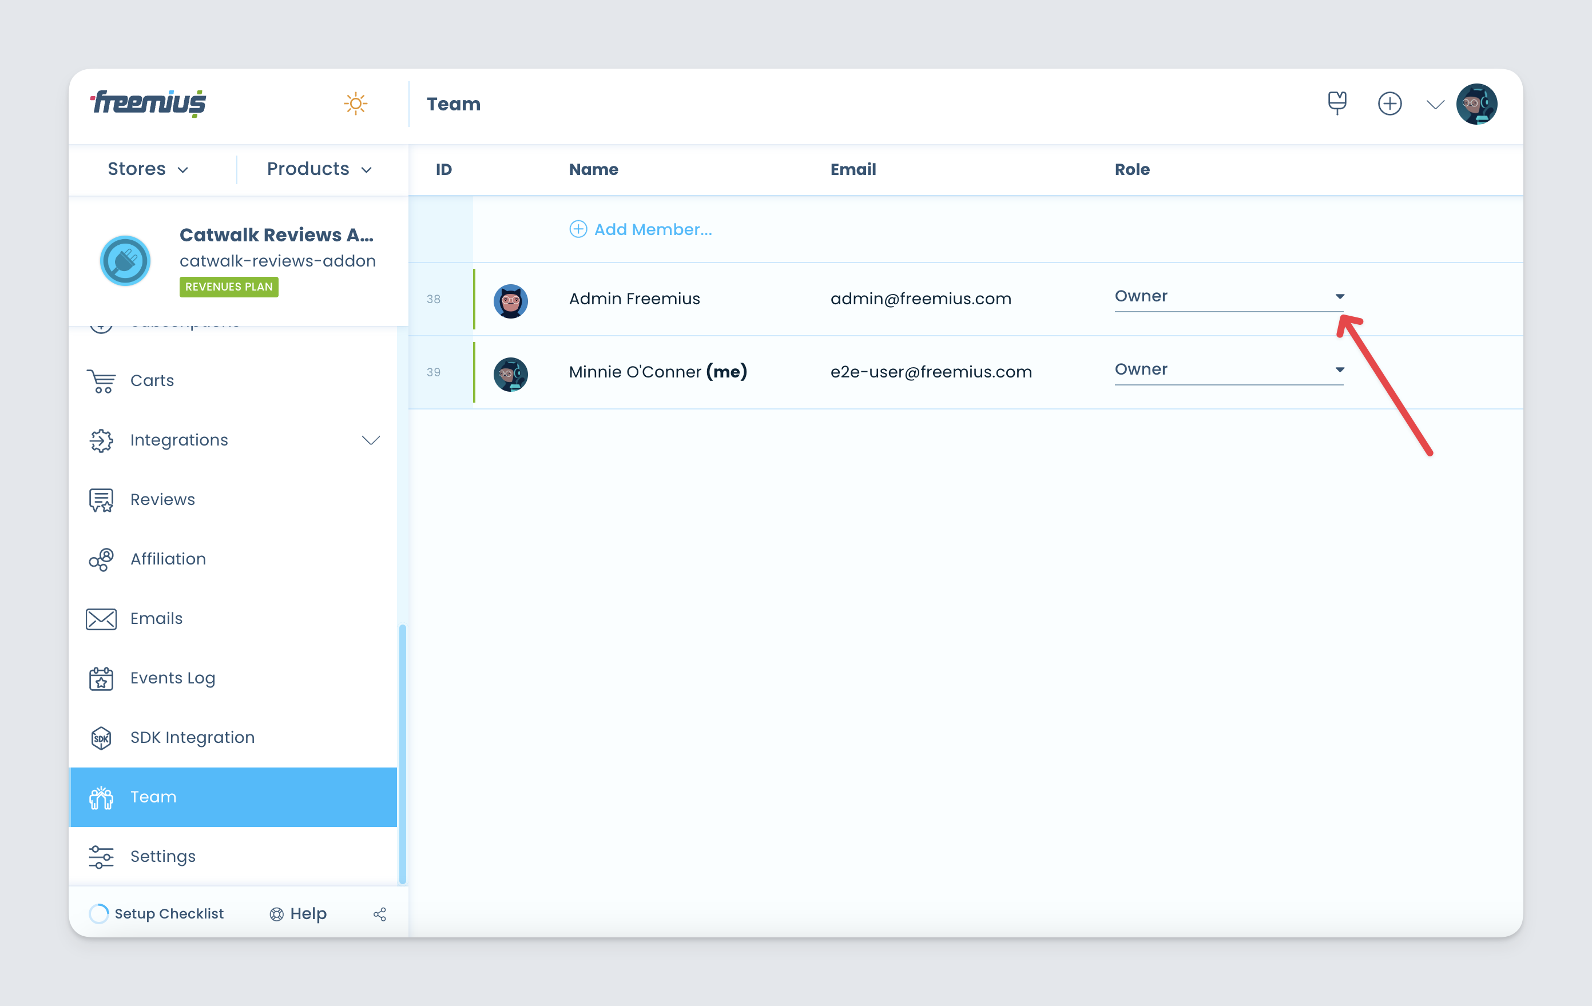Click the Integrations icon in sidebar
Image resolution: width=1592 pixels, height=1006 pixels.
click(101, 440)
